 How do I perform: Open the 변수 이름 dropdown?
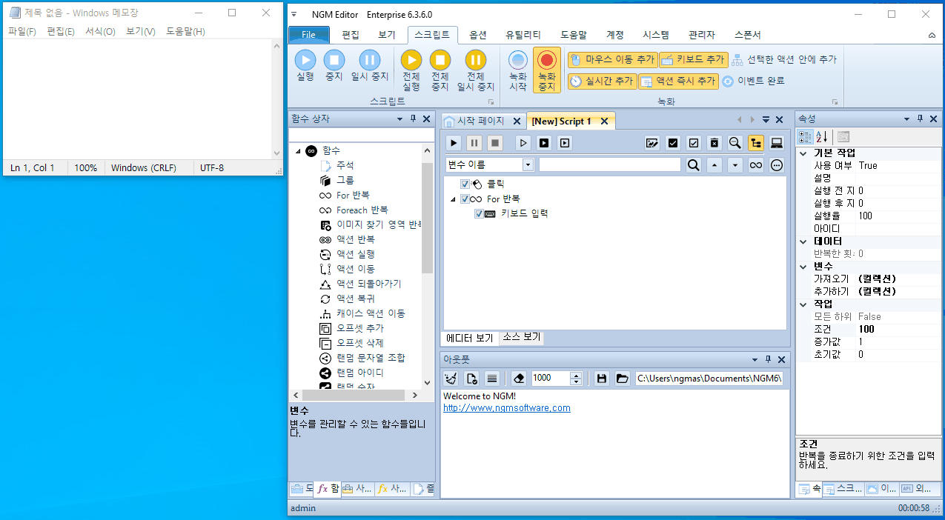coord(528,165)
